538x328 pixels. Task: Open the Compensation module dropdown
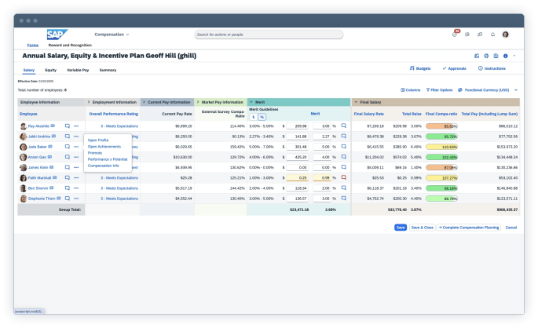click(x=112, y=35)
